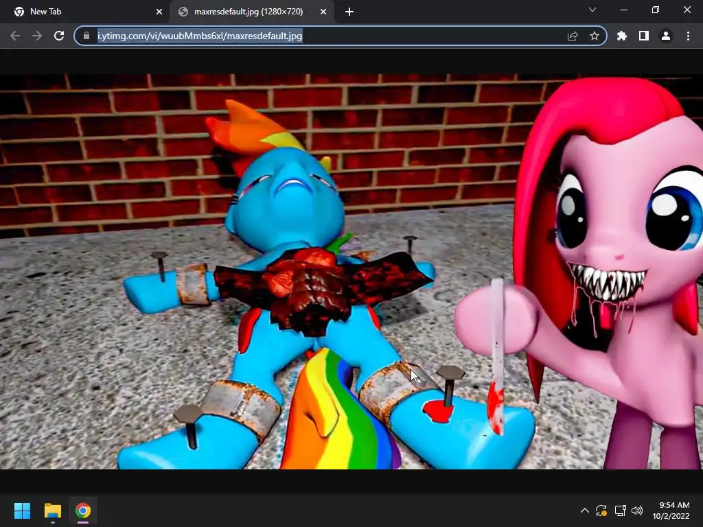Open the Windows Start menu

pos(22,511)
